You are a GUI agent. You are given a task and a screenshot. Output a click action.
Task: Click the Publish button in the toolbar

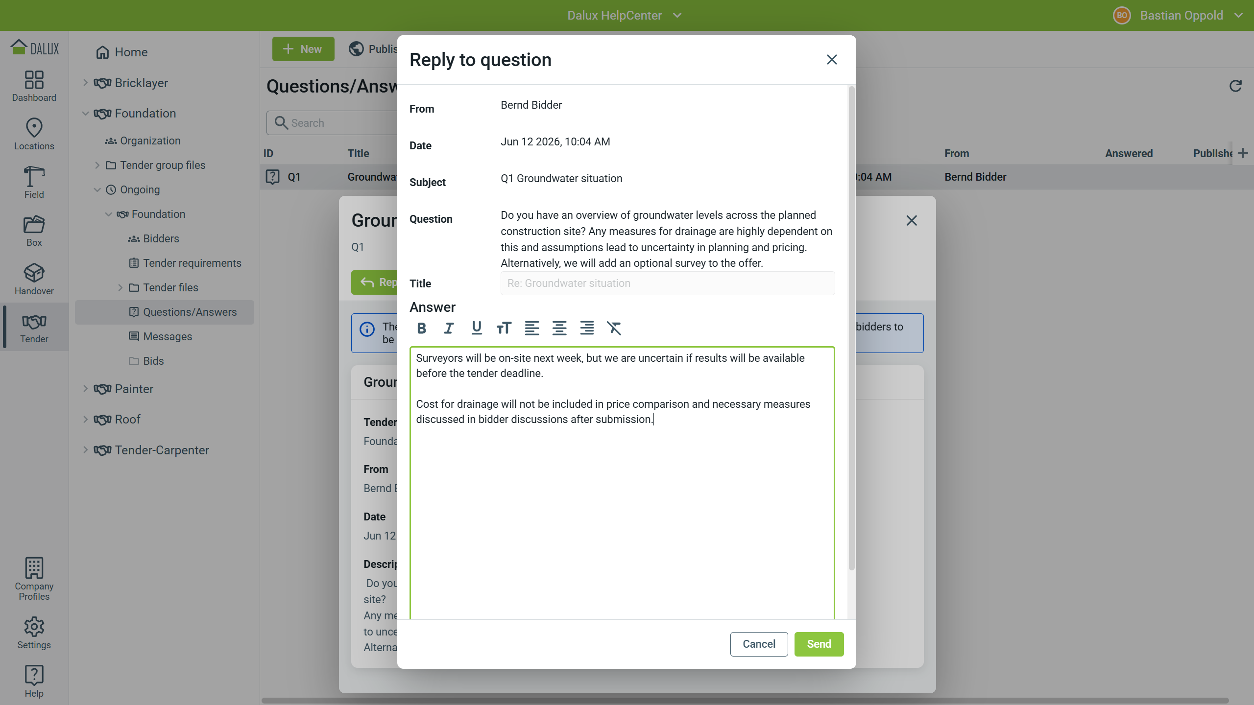tap(373, 49)
